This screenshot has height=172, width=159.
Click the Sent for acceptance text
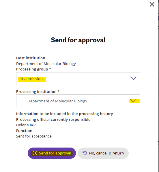[x=34, y=136]
